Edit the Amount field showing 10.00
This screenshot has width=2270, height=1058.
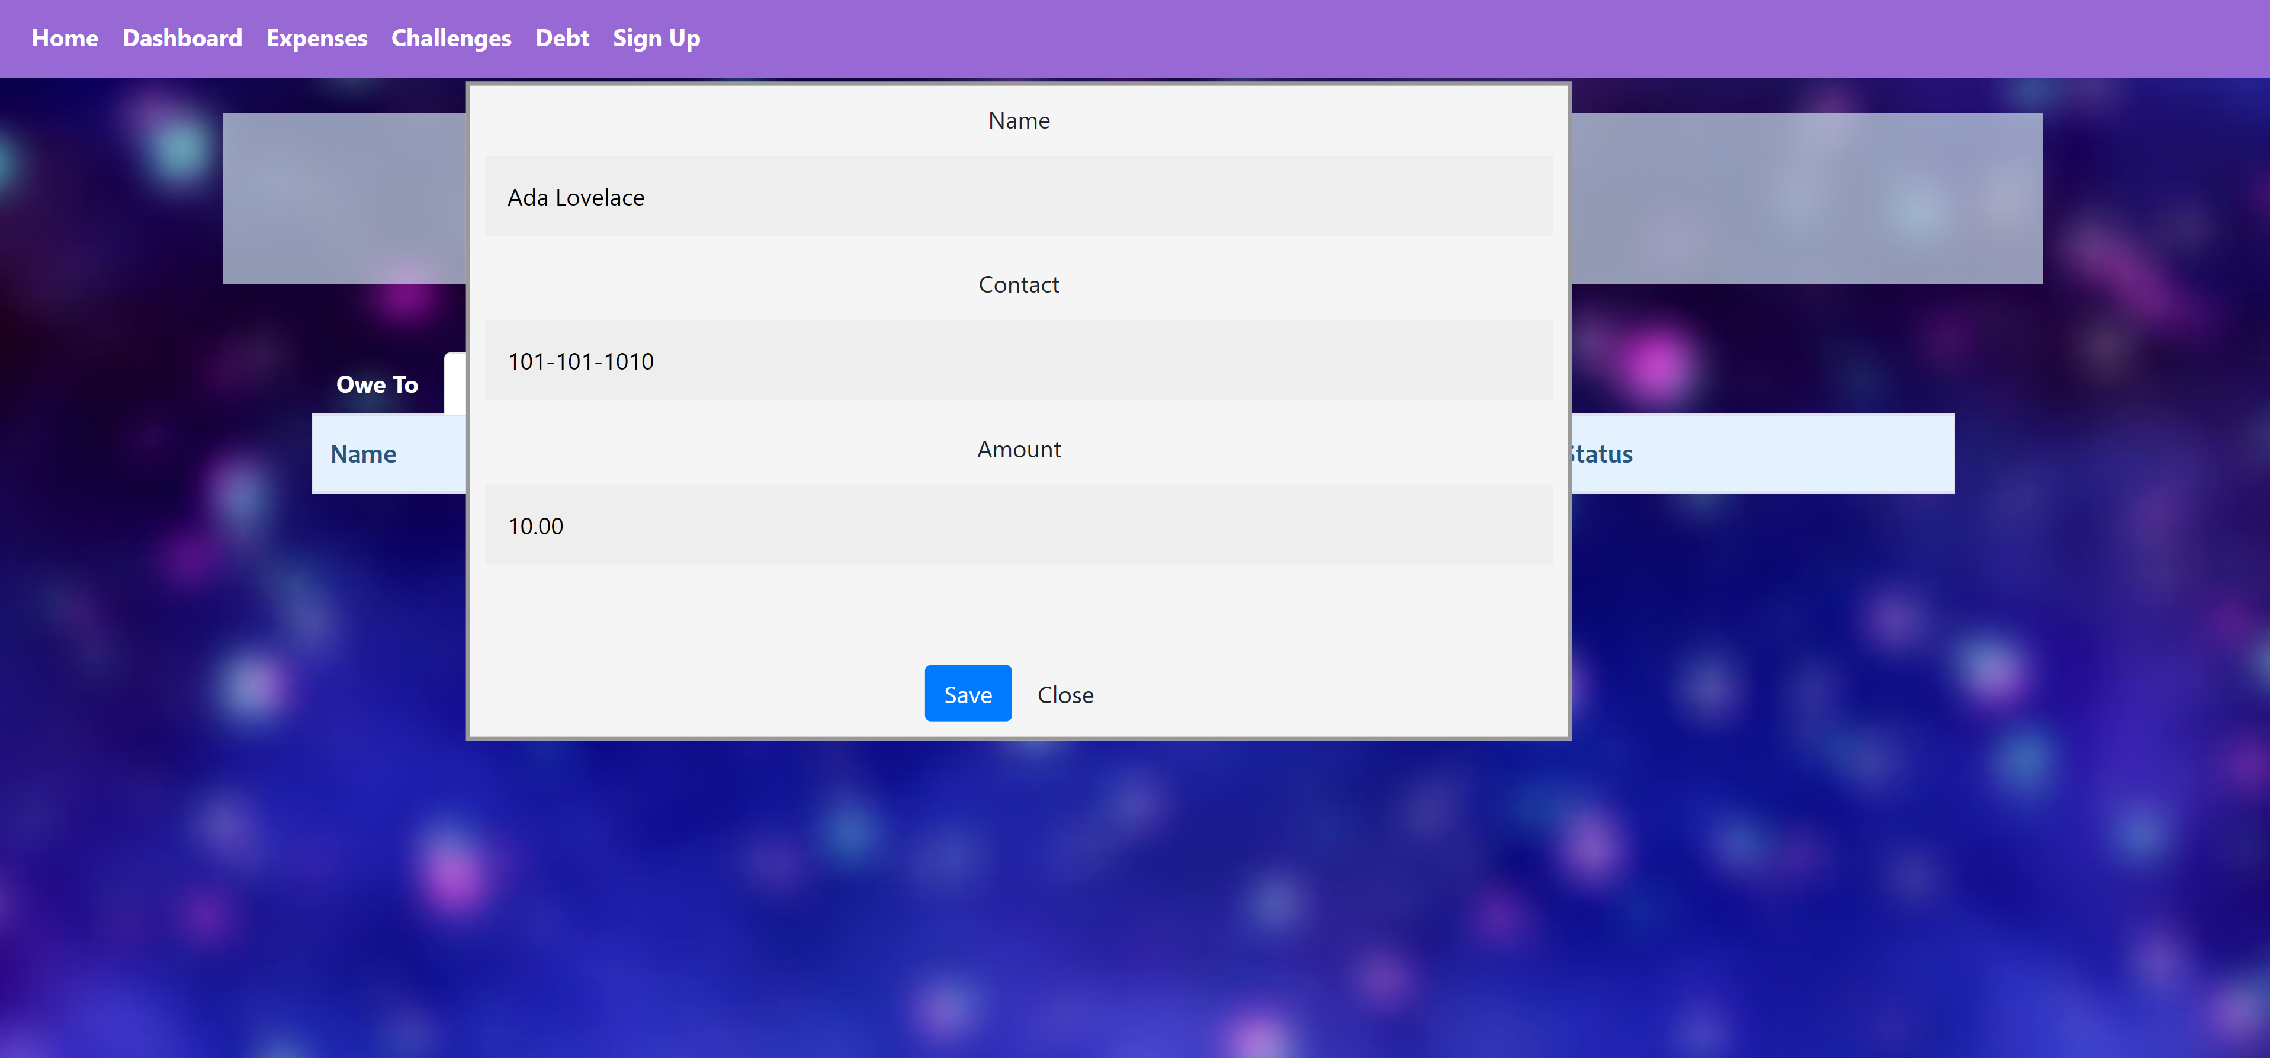coord(1018,525)
